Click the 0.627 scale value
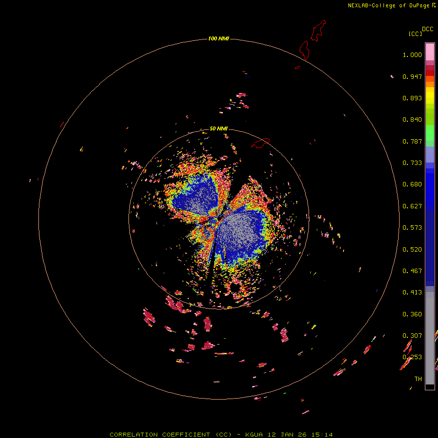 pos(412,206)
